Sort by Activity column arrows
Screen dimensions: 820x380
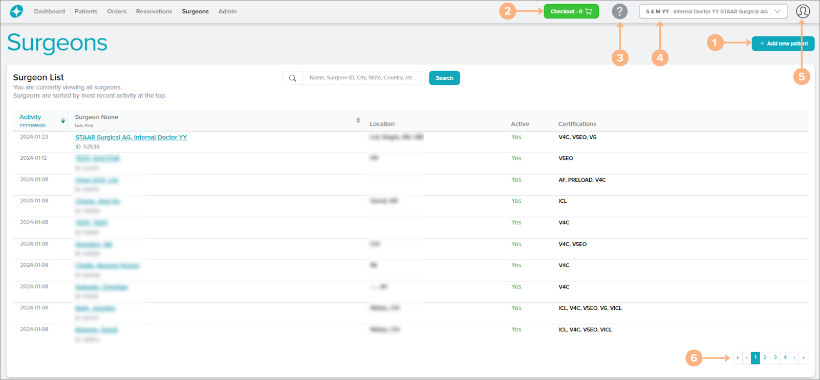pyautogui.click(x=63, y=121)
